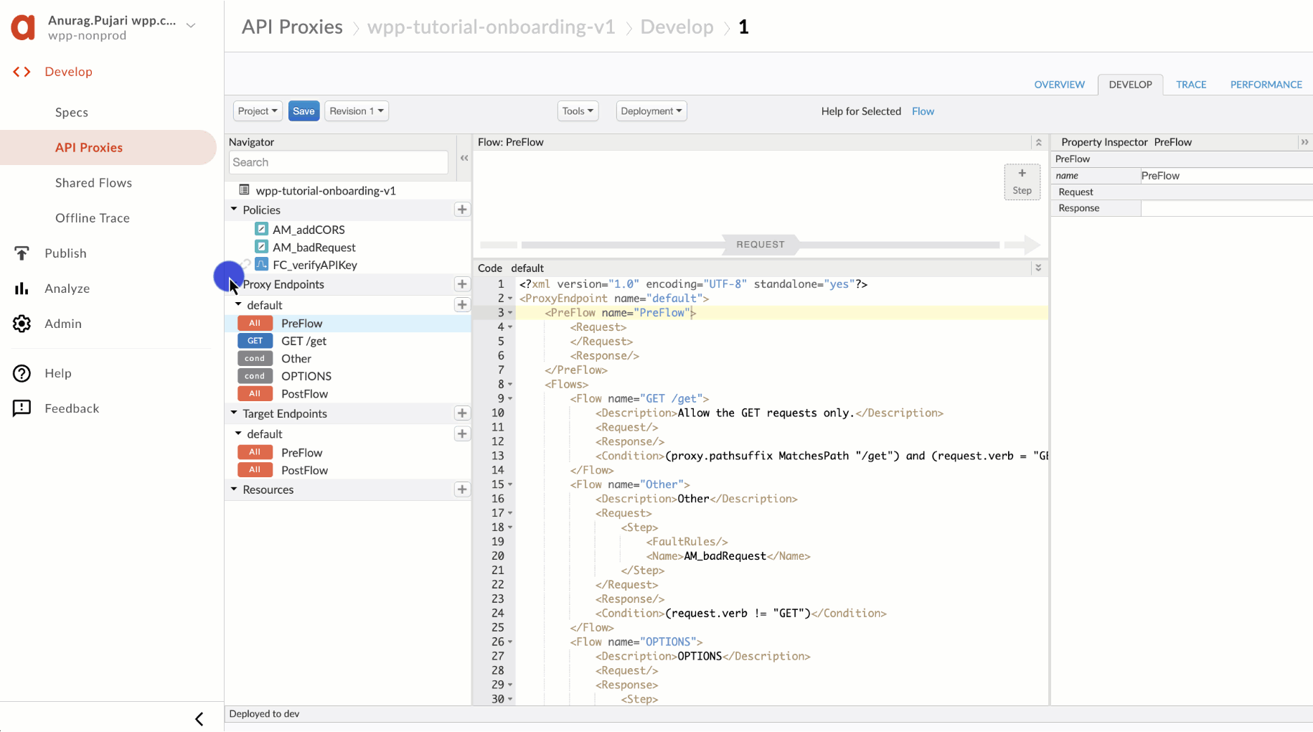Collapse the left sidebar with arrow icon
1313x732 pixels.
tap(199, 718)
